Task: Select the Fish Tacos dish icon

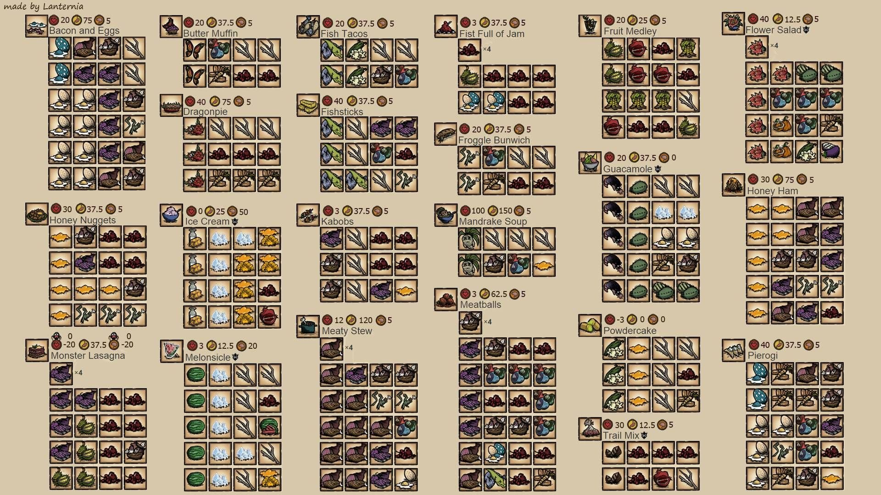Action: click(308, 27)
